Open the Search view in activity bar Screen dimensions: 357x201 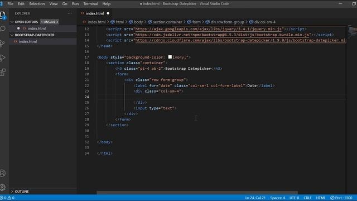coord(3,28)
